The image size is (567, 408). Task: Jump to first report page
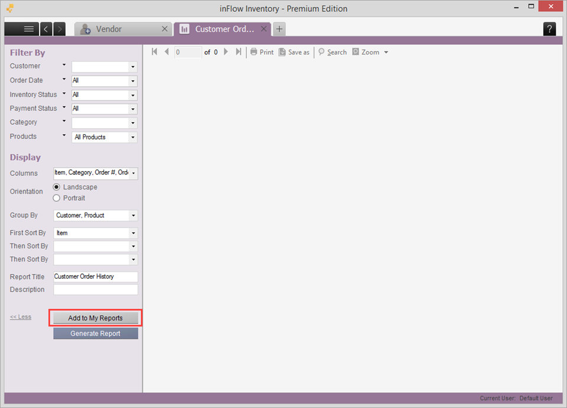[154, 52]
